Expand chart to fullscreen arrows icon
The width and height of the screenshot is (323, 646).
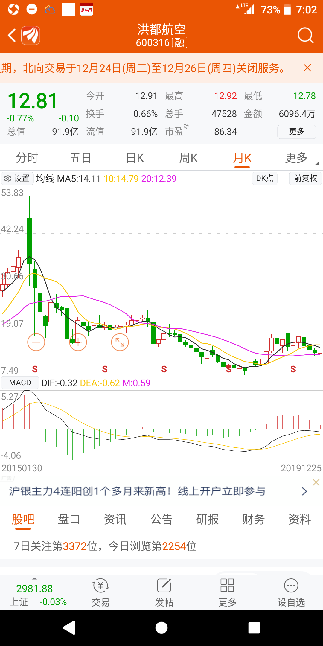click(x=120, y=342)
